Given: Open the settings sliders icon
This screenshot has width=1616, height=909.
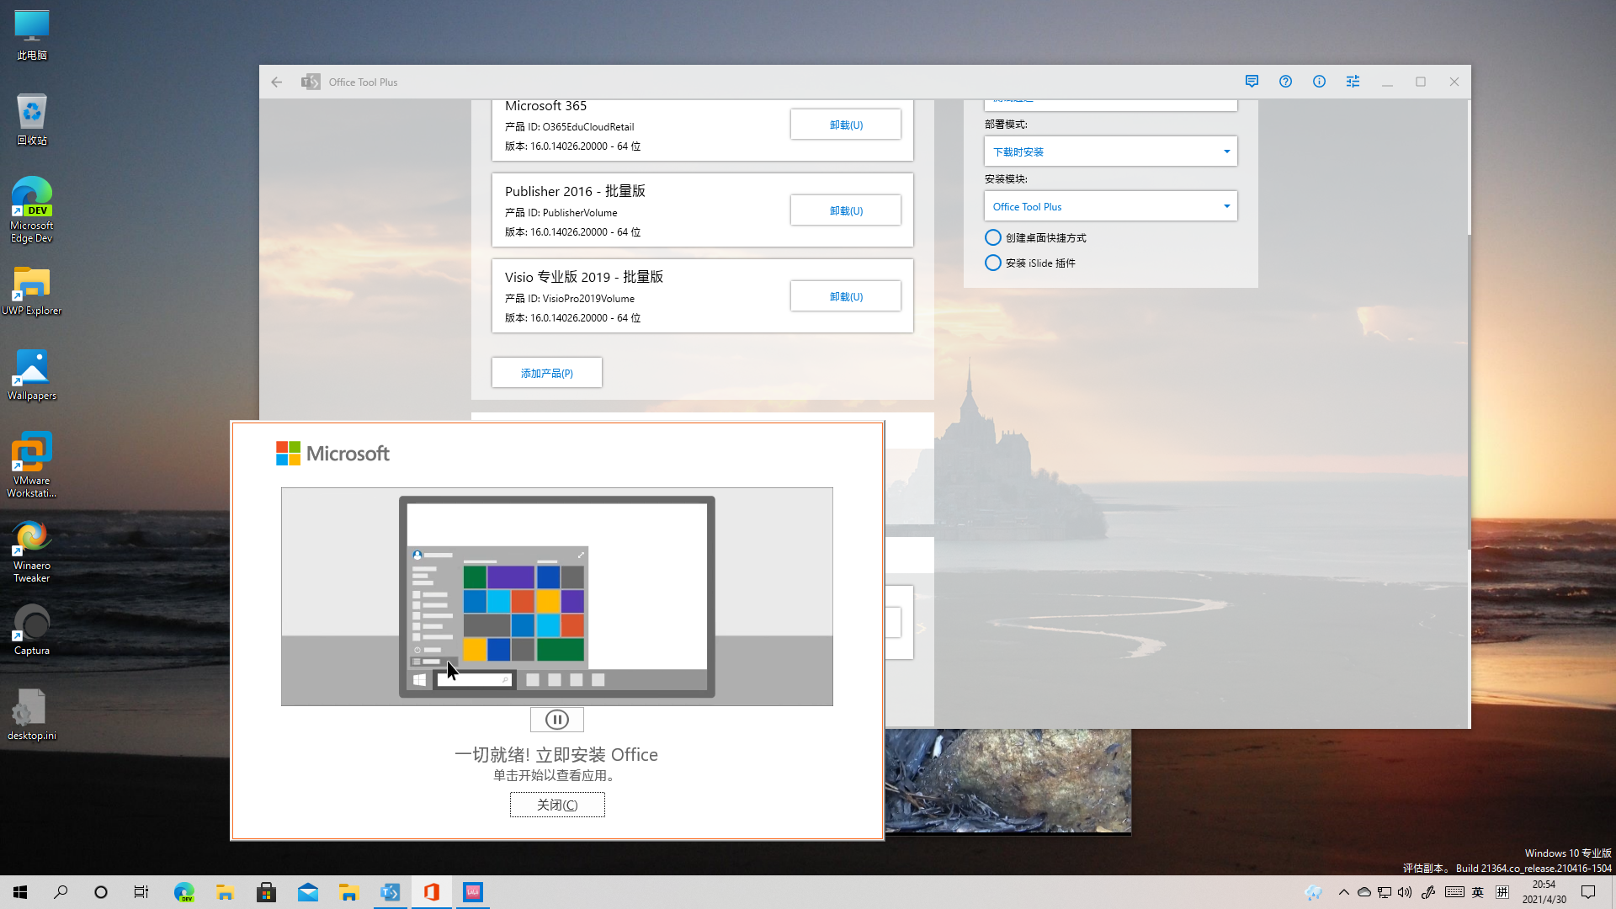Looking at the screenshot, I should (x=1353, y=82).
